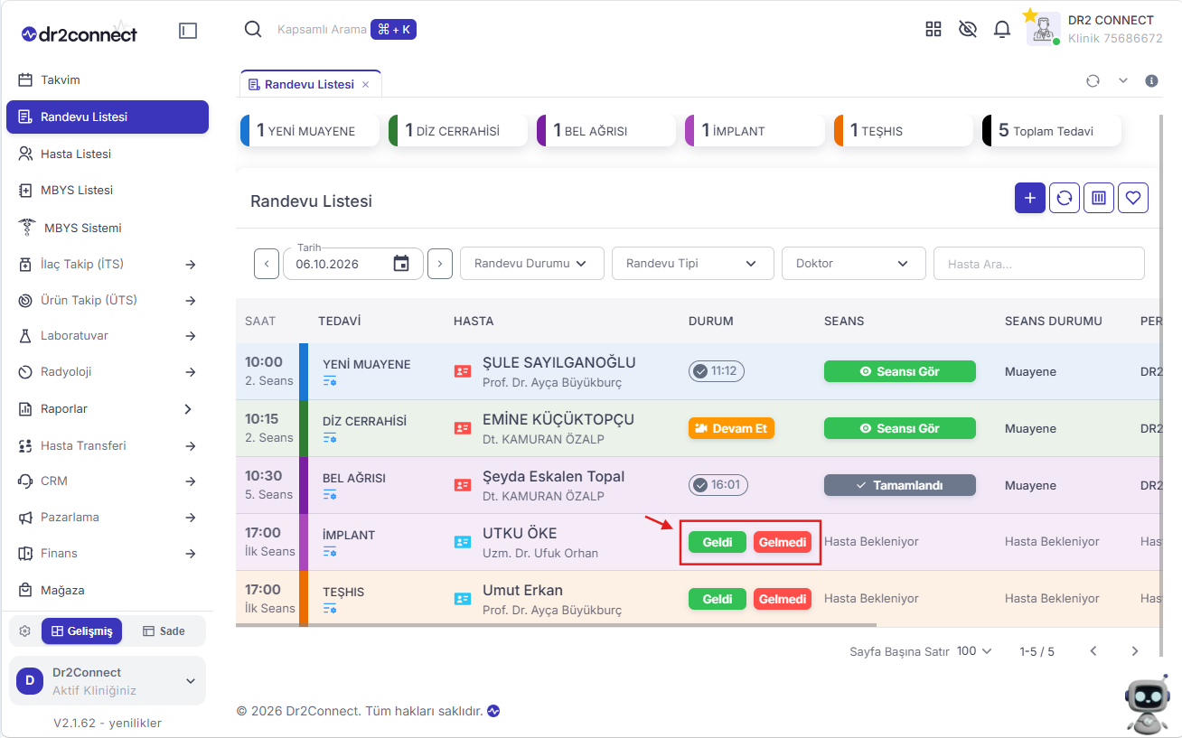Click the favorite heart icon

pos(1133,198)
